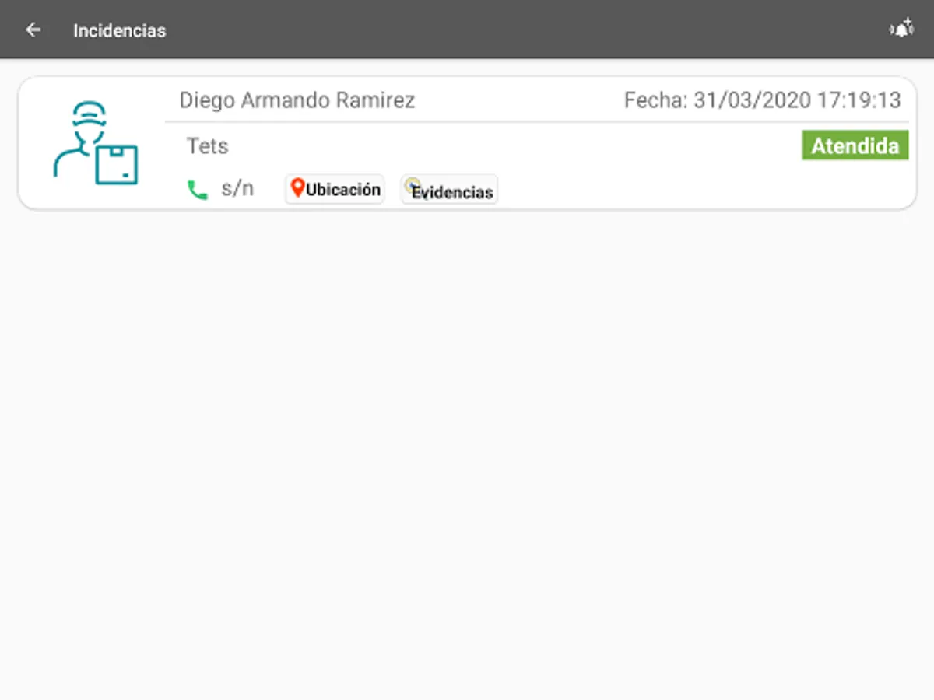Select the incident description Tets
934x700 pixels.
point(208,145)
